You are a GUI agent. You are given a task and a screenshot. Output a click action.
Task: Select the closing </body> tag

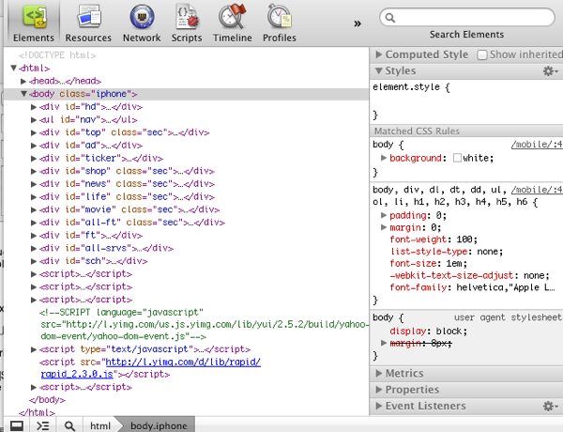click(47, 400)
